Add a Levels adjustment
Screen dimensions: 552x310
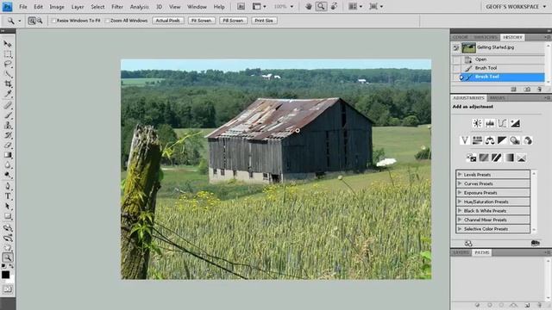coord(490,123)
